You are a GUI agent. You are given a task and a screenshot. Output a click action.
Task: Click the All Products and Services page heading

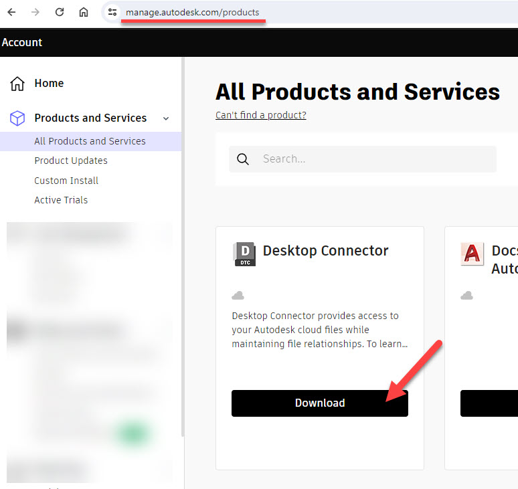358,92
